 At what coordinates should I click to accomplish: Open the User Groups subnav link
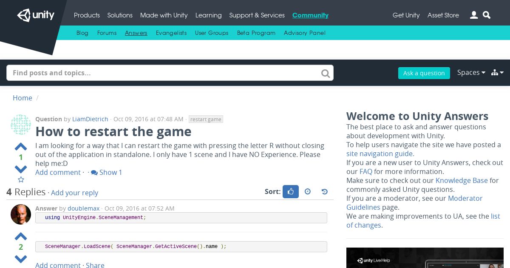(212, 33)
